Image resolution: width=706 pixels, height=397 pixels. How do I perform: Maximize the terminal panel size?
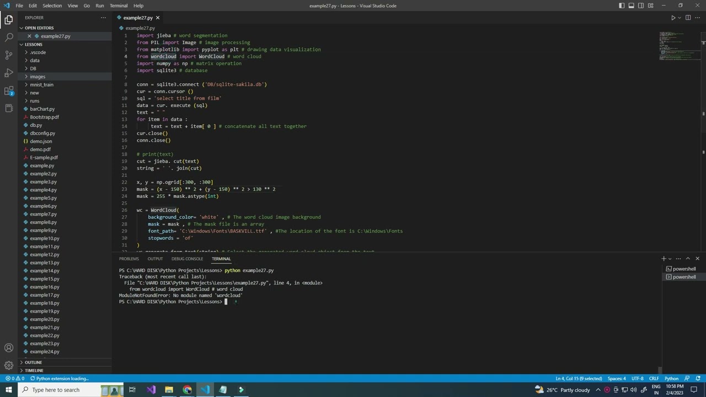pos(688,259)
